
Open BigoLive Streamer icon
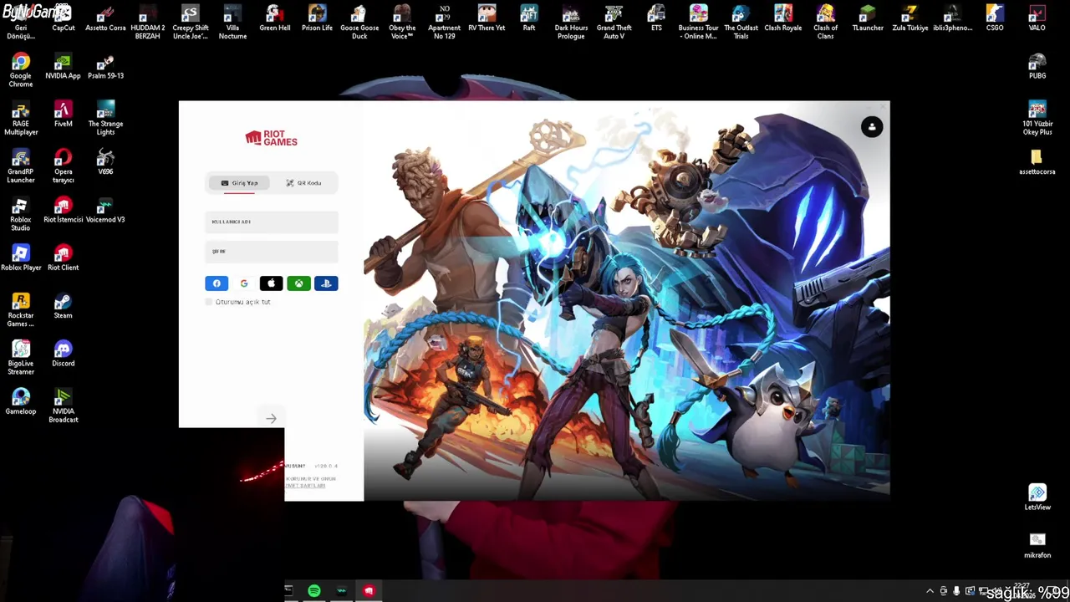tap(21, 358)
